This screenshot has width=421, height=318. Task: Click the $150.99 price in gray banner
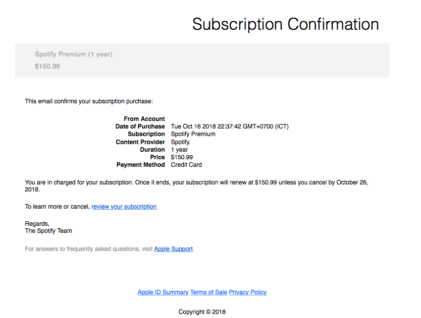[47, 66]
